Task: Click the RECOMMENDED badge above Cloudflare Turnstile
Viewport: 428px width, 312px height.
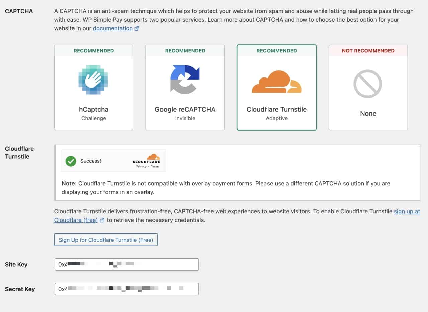Action: pos(277,51)
